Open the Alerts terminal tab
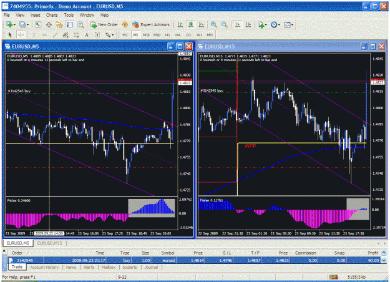 pyautogui.click(x=89, y=267)
